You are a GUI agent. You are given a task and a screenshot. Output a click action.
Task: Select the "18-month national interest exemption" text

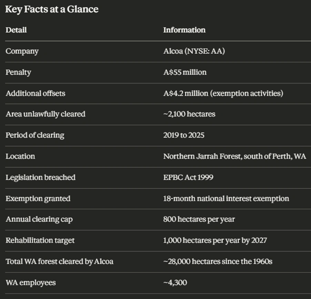pyautogui.click(x=226, y=198)
